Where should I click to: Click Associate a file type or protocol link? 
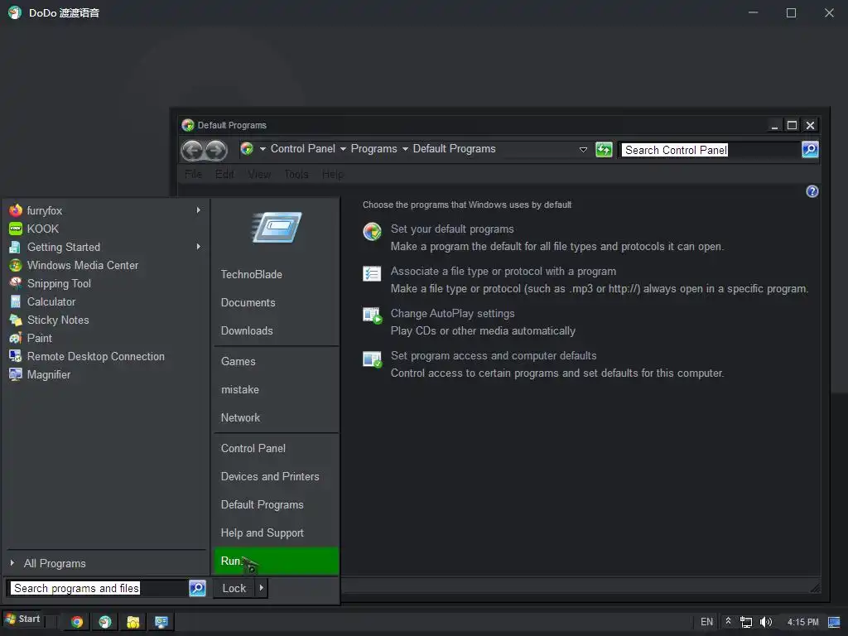tap(503, 271)
